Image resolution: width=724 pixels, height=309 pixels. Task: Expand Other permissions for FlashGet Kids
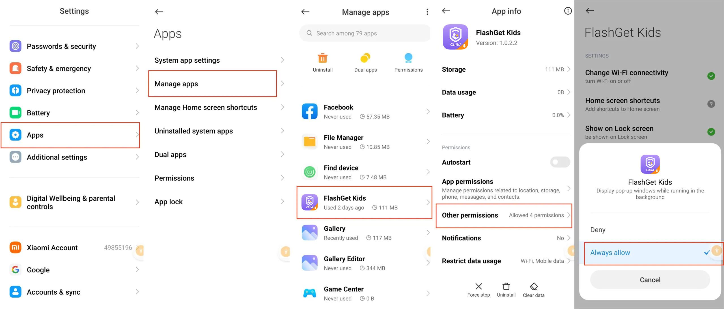click(503, 215)
